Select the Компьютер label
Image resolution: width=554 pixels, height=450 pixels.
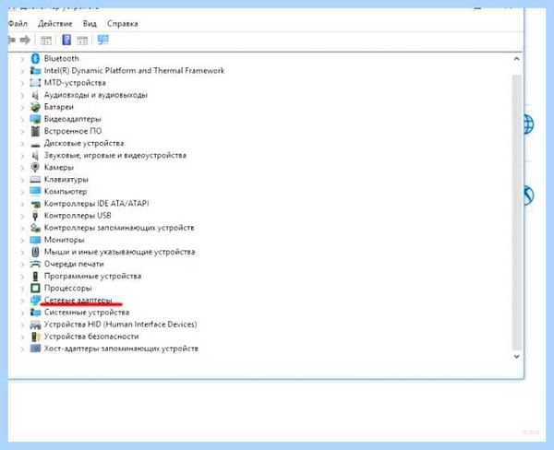click(66, 191)
